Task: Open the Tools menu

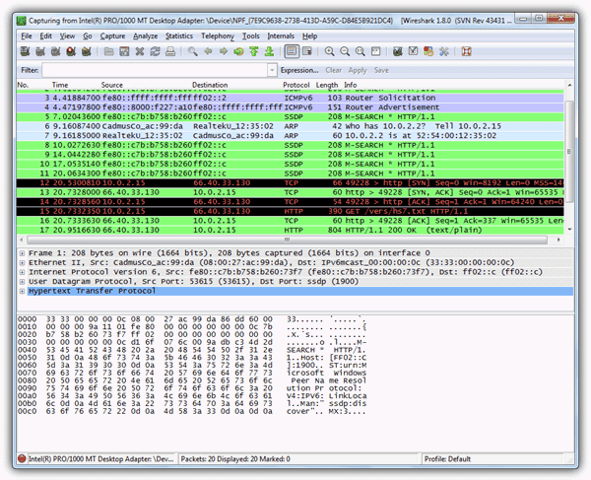Action: [x=250, y=35]
